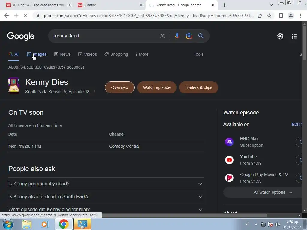Open the More search categories menu
Screen dimensions: 307x230
tap(142, 54)
